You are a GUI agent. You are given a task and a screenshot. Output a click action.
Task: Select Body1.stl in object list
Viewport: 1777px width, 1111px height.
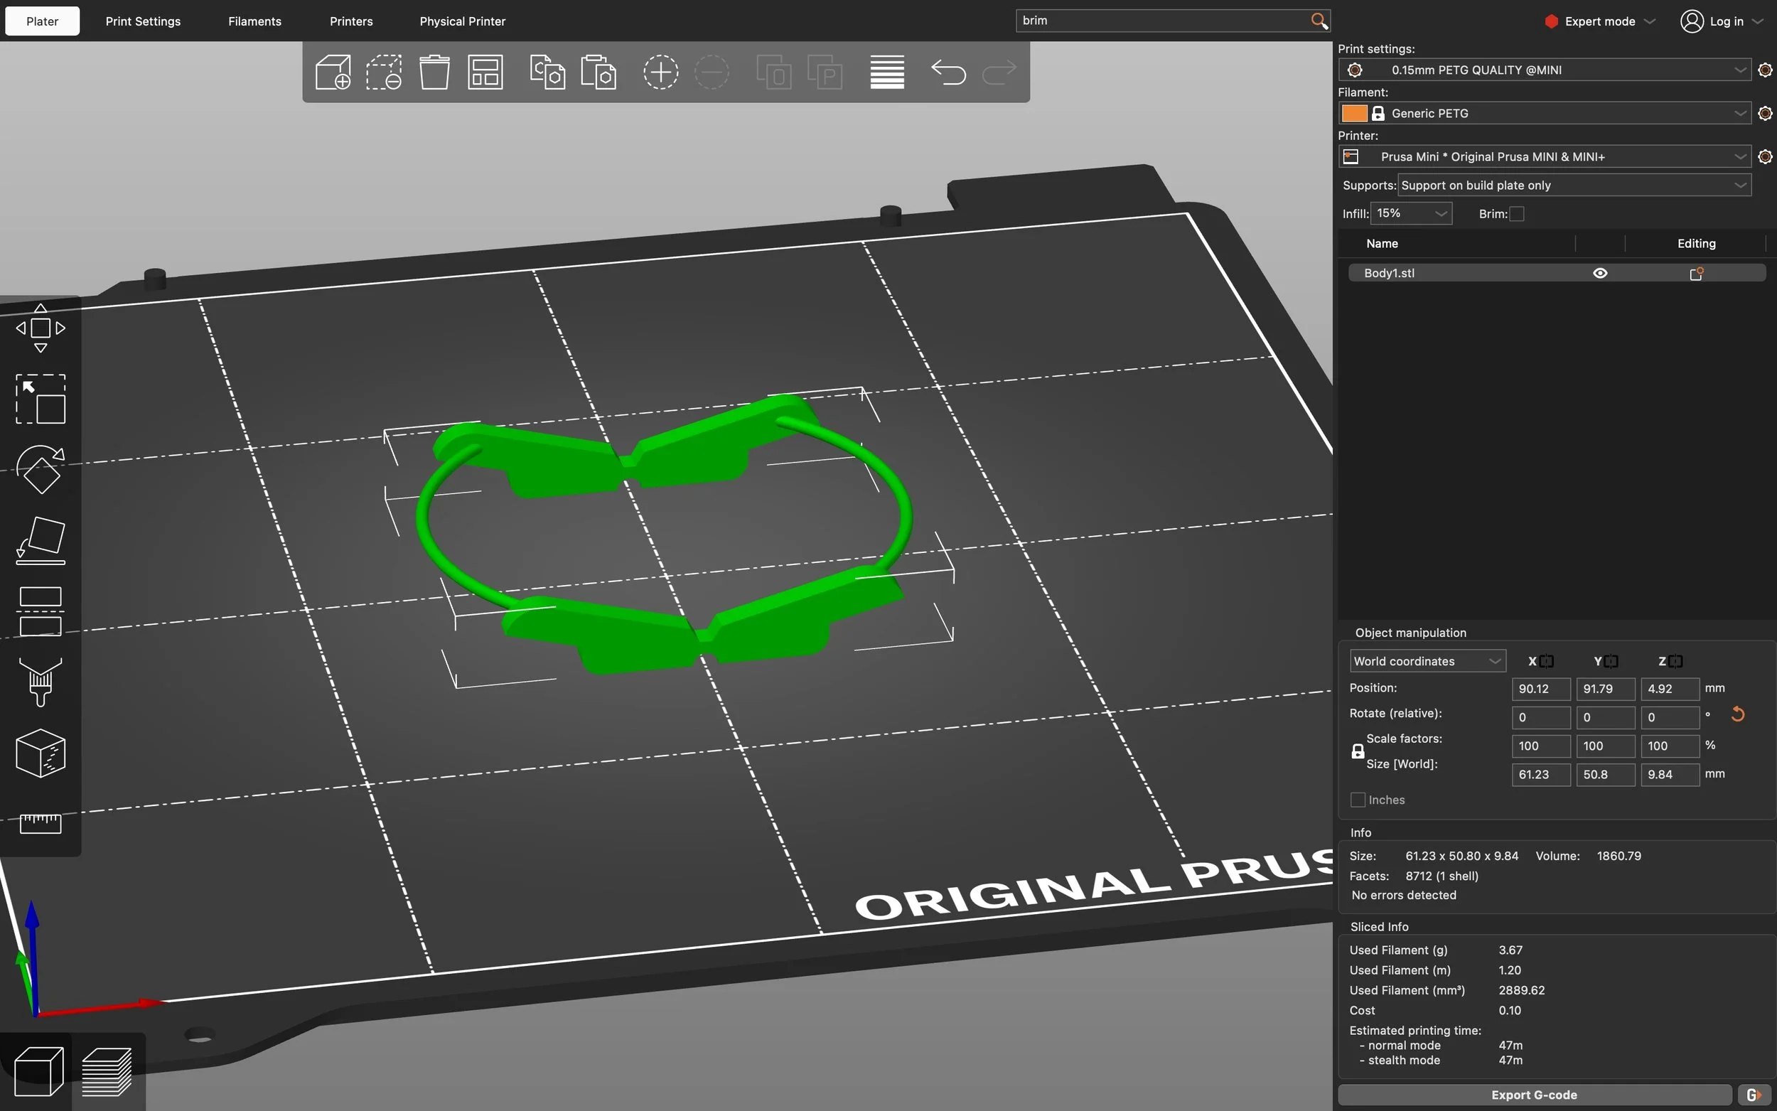coord(1557,274)
